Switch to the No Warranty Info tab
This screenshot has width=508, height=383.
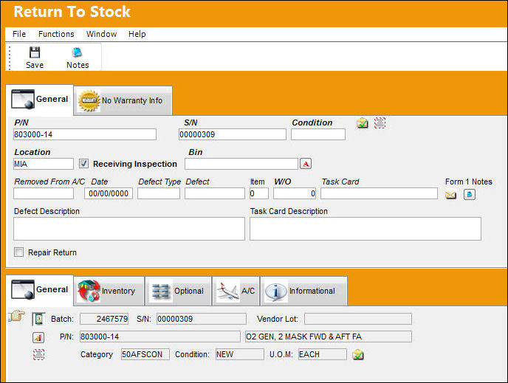pyautogui.click(x=123, y=100)
